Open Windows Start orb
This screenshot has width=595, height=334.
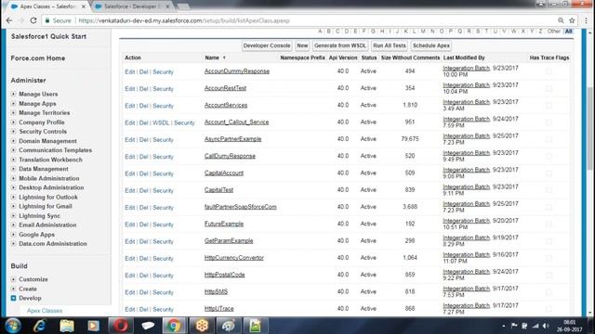[13, 326]
